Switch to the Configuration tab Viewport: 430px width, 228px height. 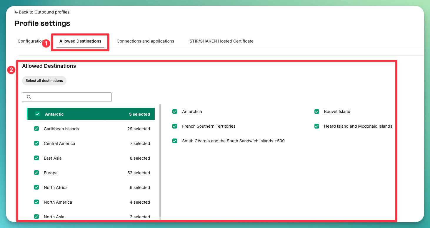click(30, 41)
